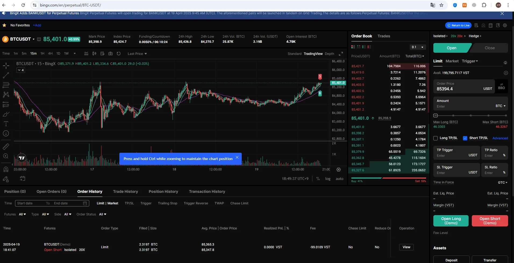Screen dimensions: 514x263
Task: Show the Open Orders (0) tab
Action: [x=51, y=191]
